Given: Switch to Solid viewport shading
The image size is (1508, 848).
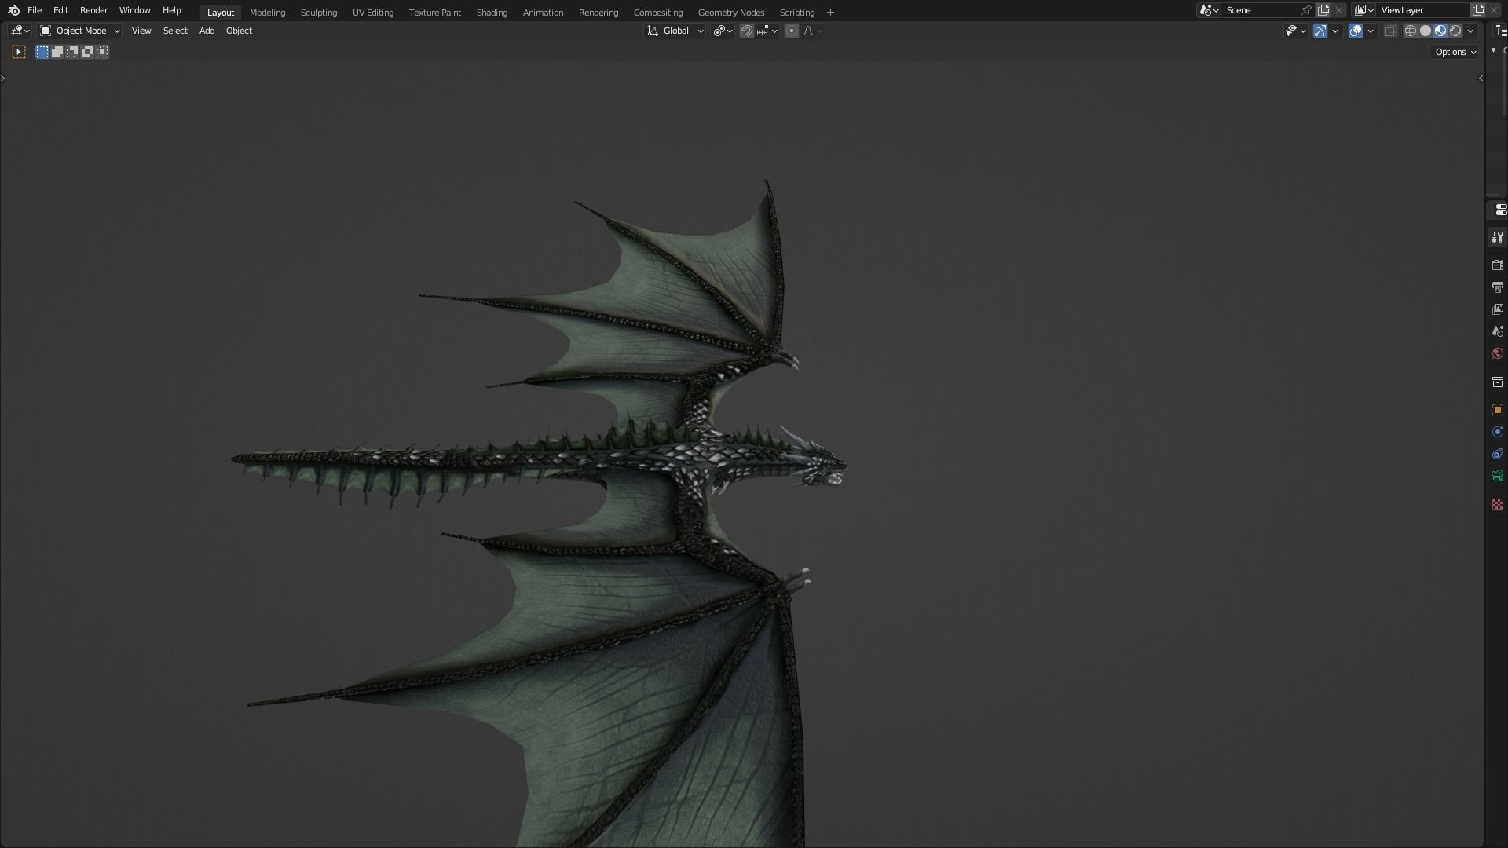Looking at the screenshot, I should 1426,31.
